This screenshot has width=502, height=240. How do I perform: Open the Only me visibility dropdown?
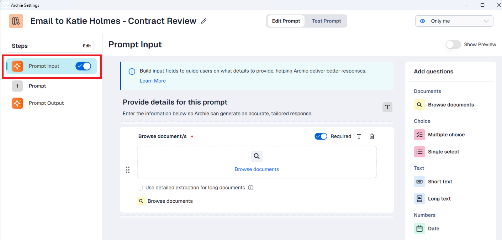pyautogui.click(x=454, y=21)
